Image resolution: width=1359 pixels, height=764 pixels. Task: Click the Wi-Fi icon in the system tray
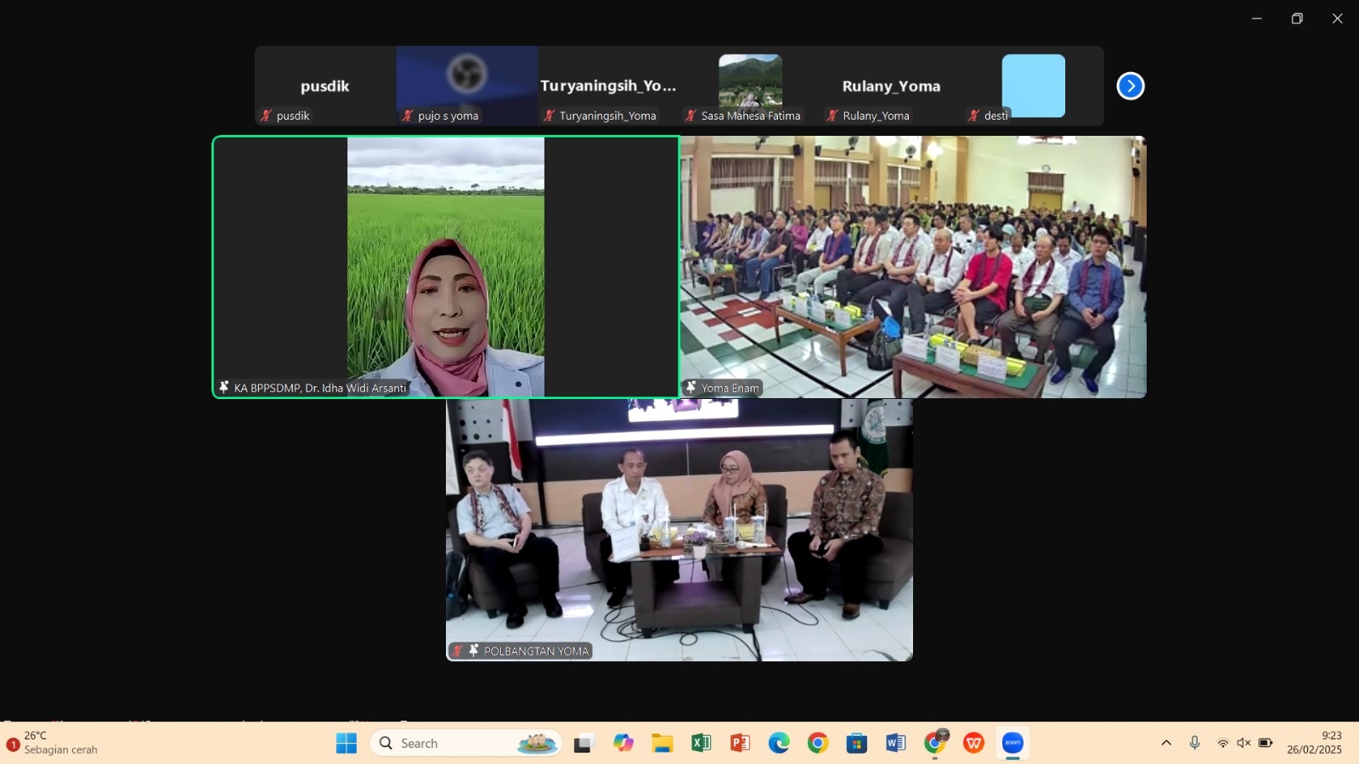pos(1222,742)
